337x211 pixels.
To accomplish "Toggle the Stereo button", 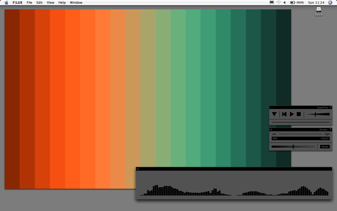I will pos(325,147).
